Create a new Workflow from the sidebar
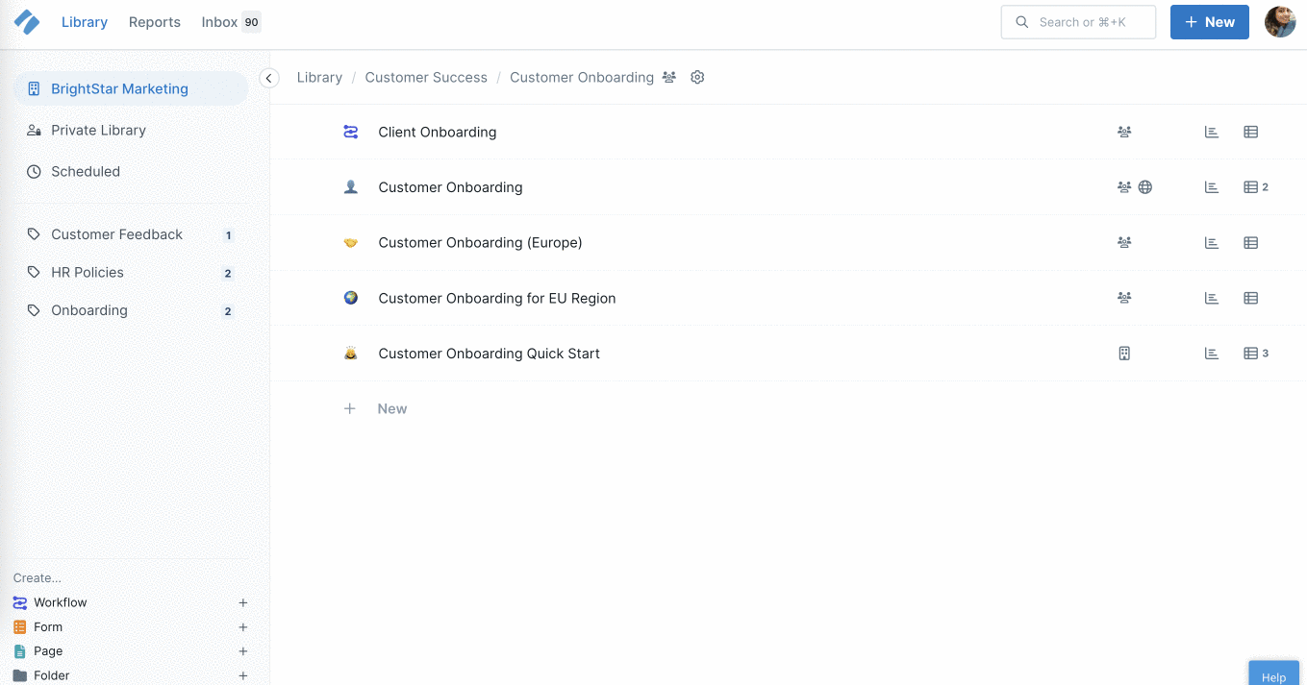This screenshot has width=1307, height=685. [x=61, y=602]
